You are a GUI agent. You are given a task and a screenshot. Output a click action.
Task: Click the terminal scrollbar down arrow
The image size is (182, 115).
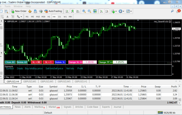(x=179, y=103)
